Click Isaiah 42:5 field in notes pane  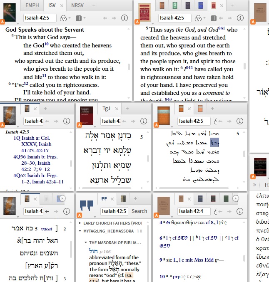114,211
